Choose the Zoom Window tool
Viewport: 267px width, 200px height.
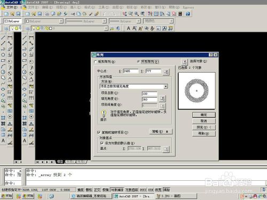(x=137, y=14)
